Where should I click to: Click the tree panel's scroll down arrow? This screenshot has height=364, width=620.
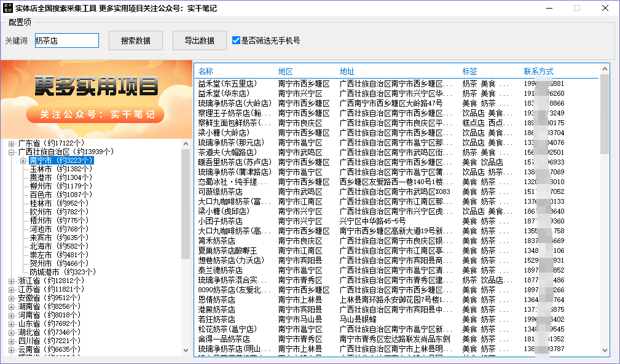click(x=186, y=350)
